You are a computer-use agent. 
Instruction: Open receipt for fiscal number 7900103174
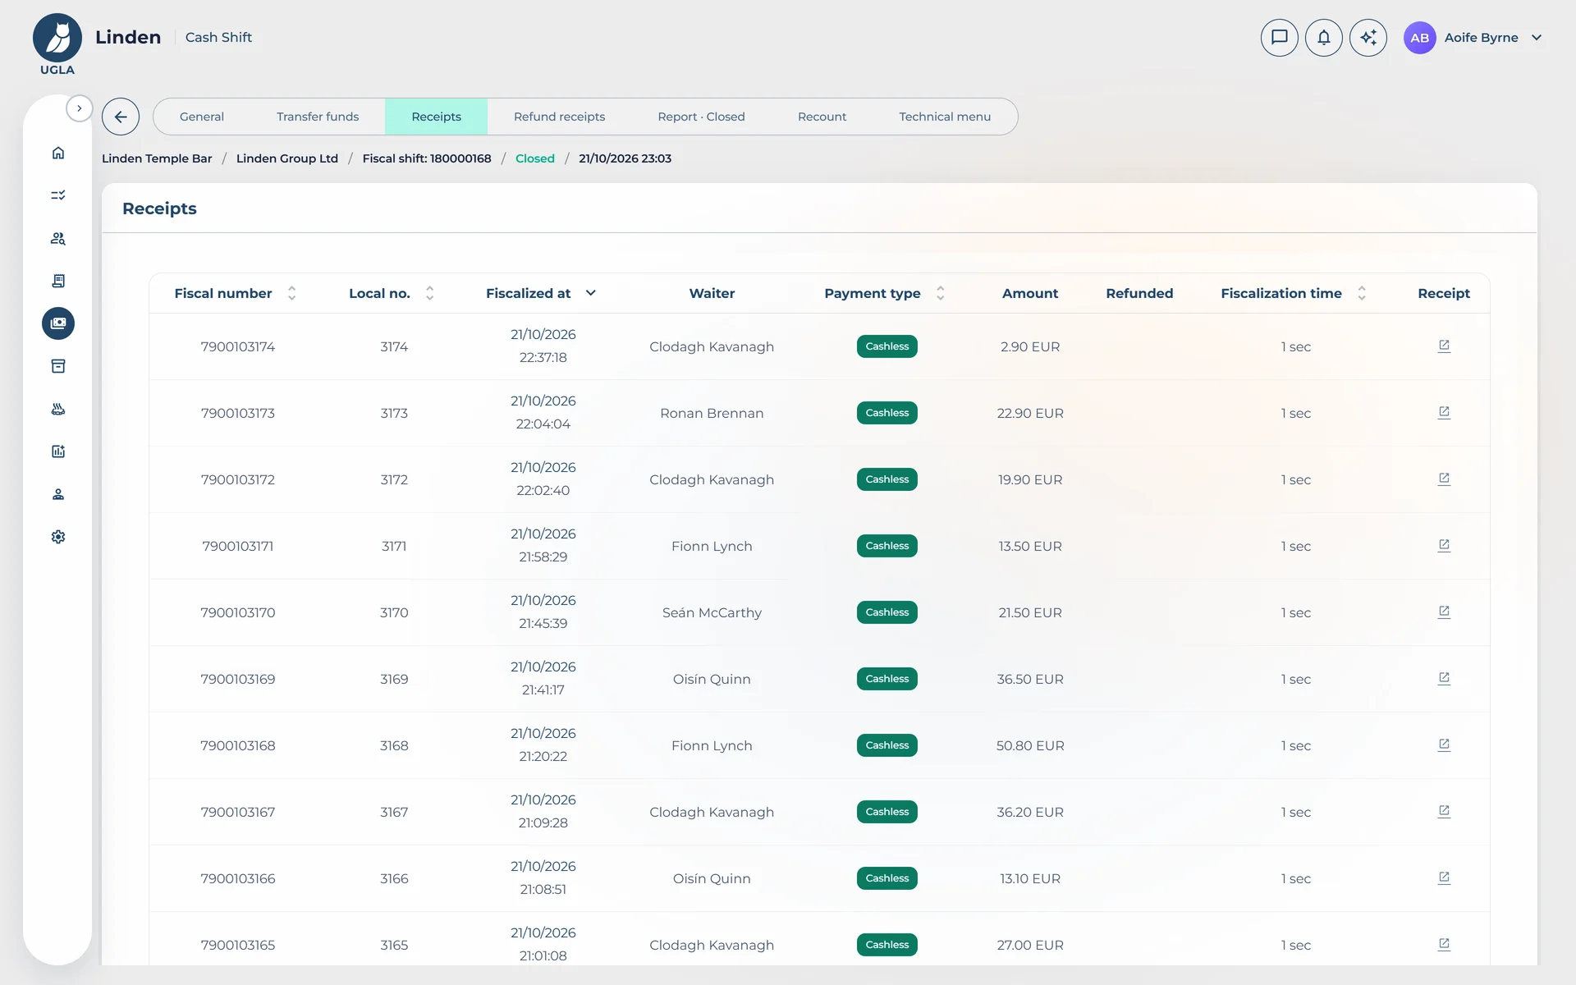pyautogui.click(x=1444, y=346)
